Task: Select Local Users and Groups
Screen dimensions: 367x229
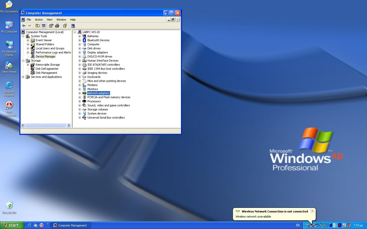Action: [50, 48]
